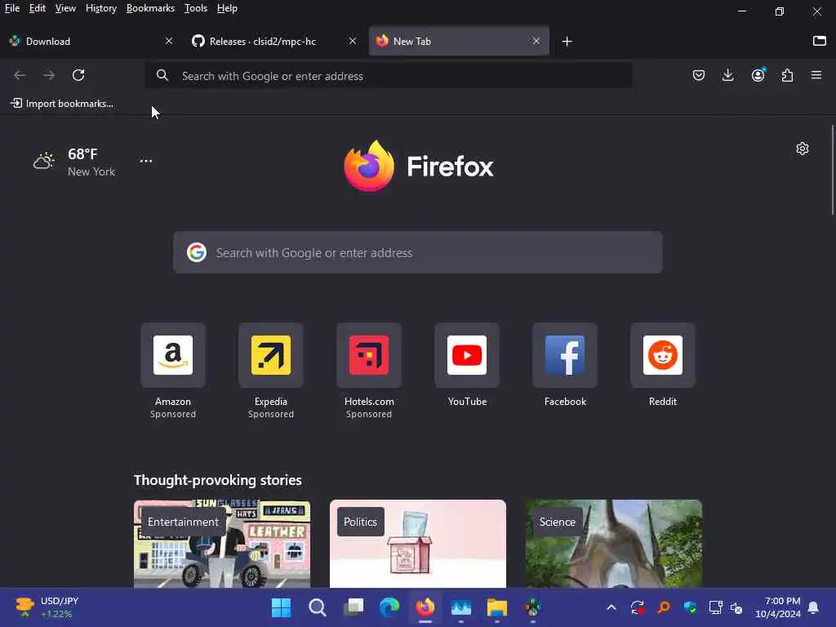Launch Microsoft Edge from the taskbar
The width and height of the screenshot is (836, 627).
[389, 607]
